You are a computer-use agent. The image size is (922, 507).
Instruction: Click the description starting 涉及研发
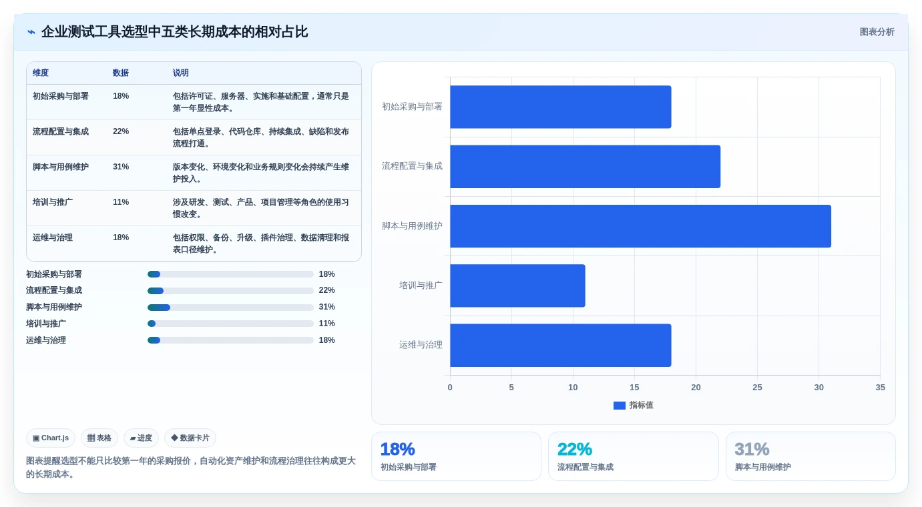pos(261,208)
